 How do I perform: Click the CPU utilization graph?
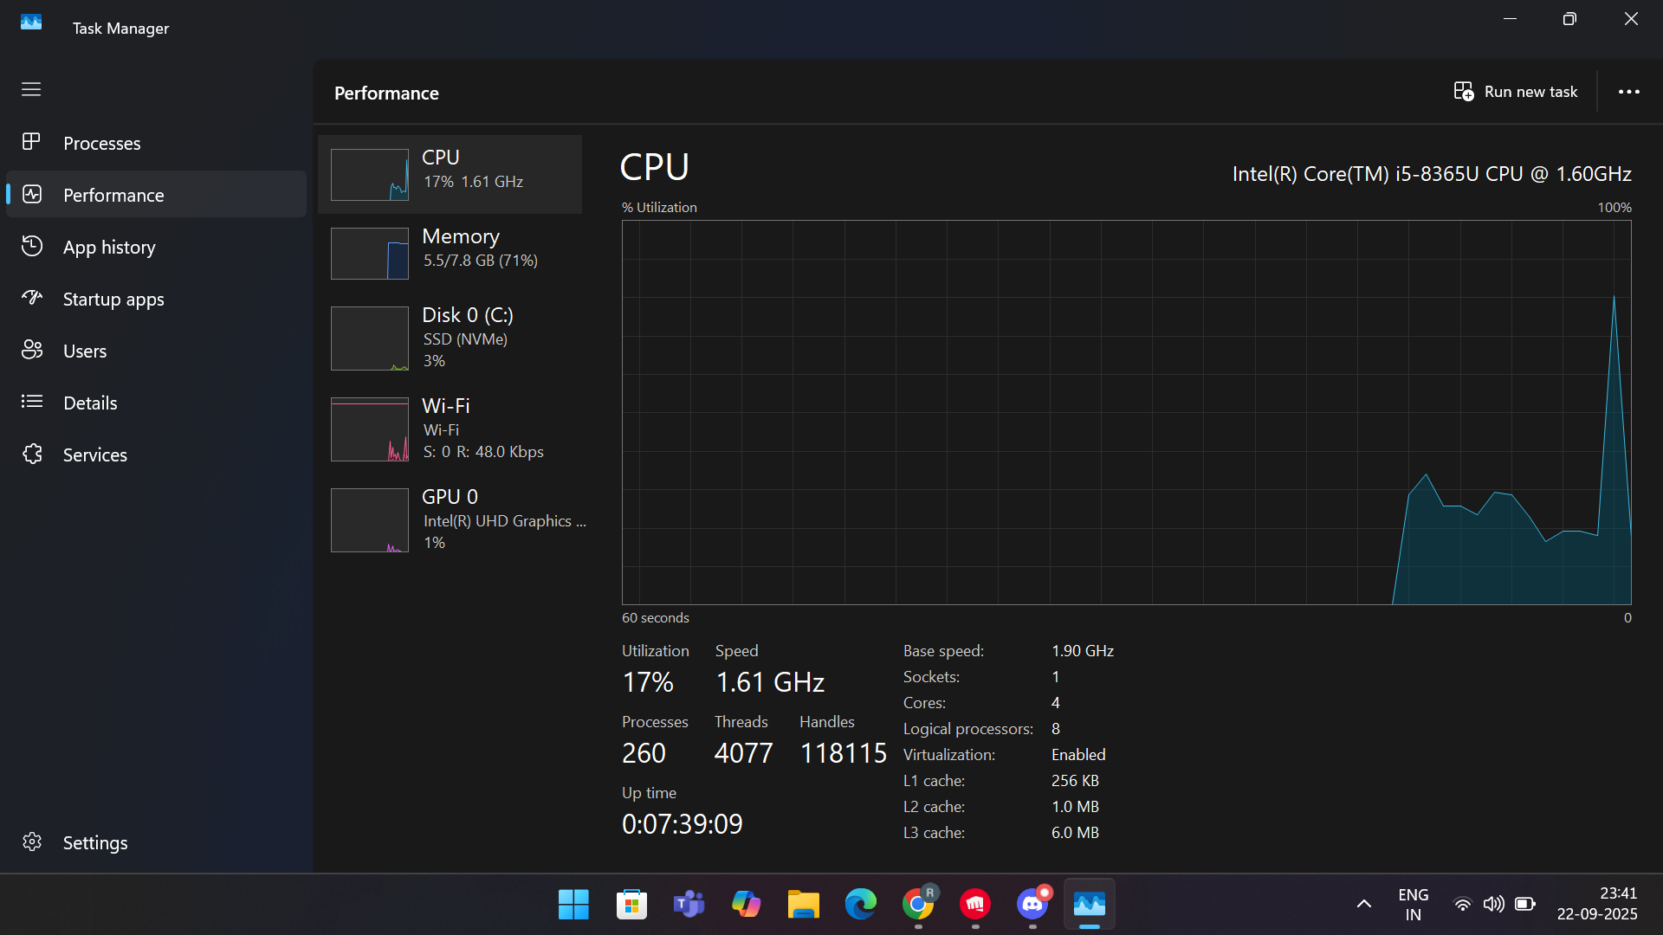tap(1126, 412)
